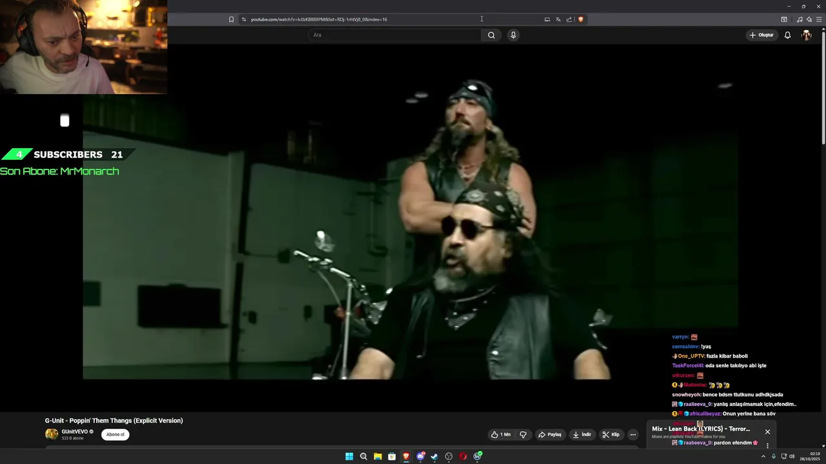
Task: Close the Mix - Lean Back playlist panel
Action: click(767, 432)
